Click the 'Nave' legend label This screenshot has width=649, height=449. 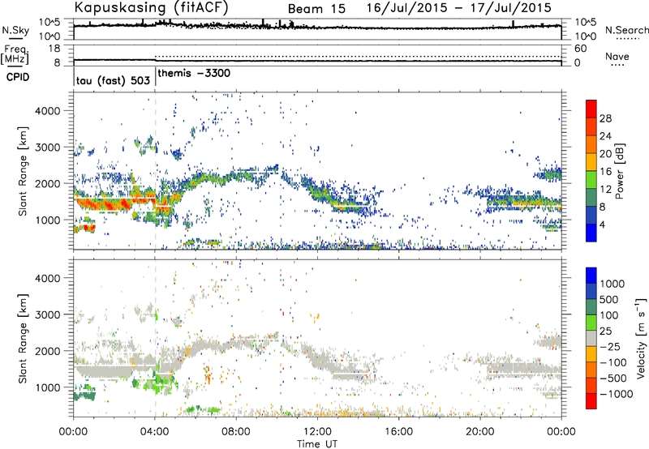617,56
